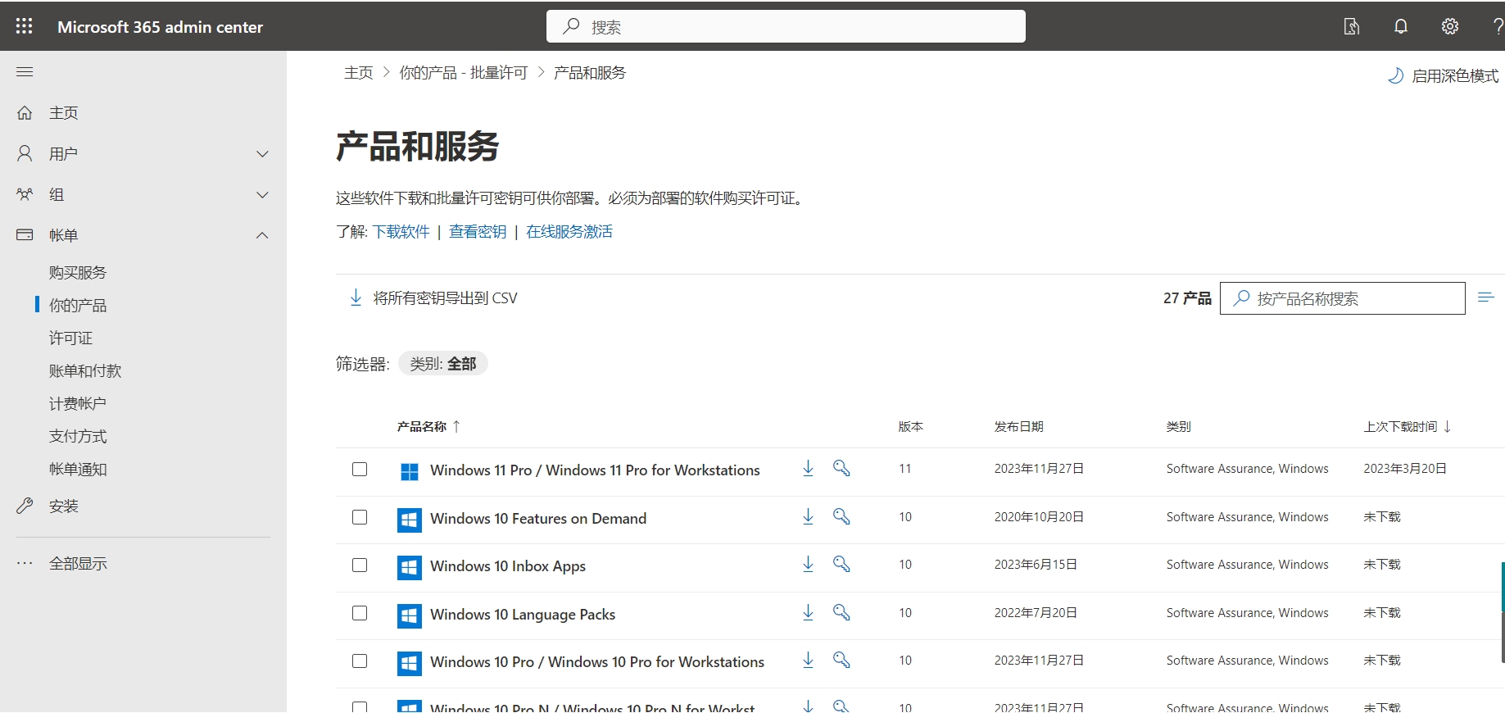Open 许可证 in the sidebar

[70, 338]
